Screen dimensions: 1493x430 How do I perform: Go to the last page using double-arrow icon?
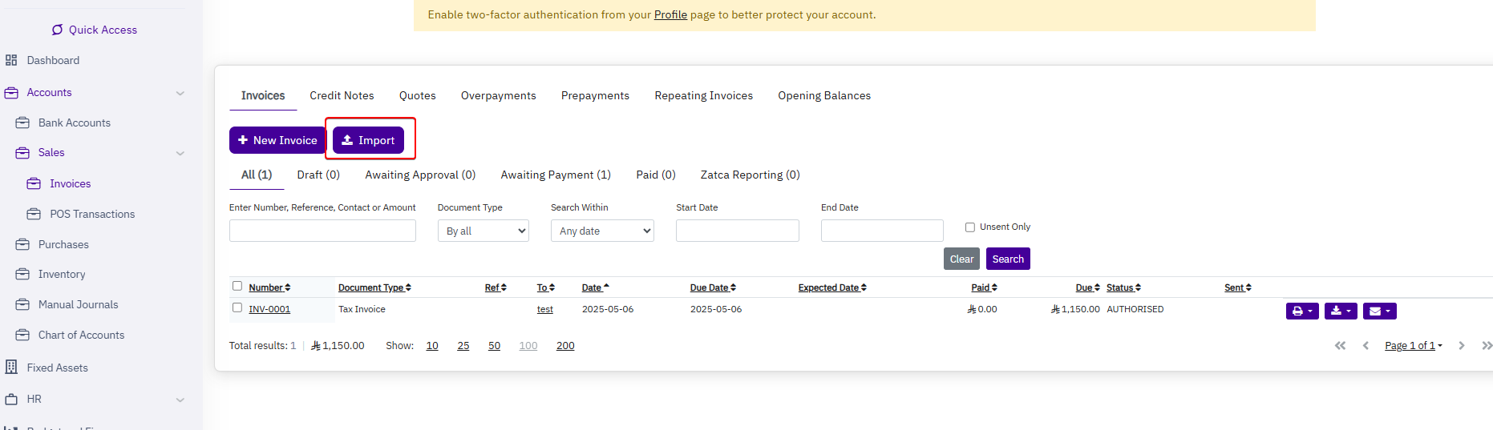pos(1487,346)
